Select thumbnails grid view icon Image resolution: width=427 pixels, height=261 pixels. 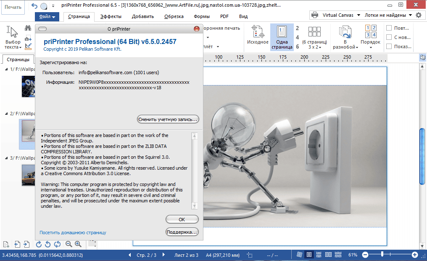tap(338, 255)
